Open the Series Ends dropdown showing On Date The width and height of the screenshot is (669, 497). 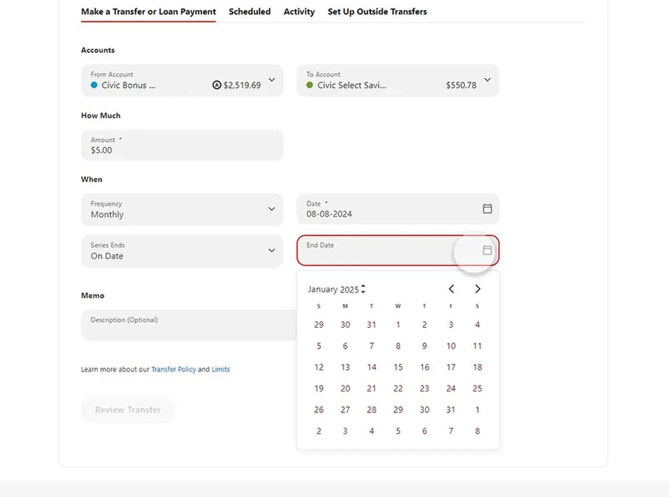tap(272, 250)
